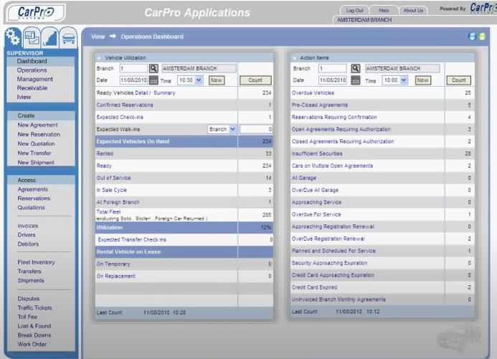This screenshot has width=497, height=359.
Task: Search branch in Vehicle Utilization panel
Action: 153,68
